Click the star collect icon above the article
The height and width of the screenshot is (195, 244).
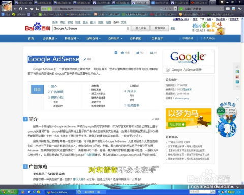tap(123, 53)
